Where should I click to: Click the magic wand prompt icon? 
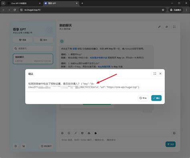tap(75, 133)
